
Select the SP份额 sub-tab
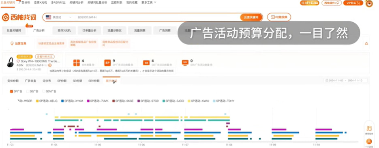click(x=62, y=81)
